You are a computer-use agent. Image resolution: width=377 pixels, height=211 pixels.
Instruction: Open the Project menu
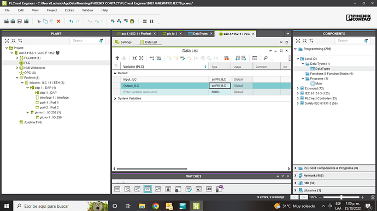pos(52,10)
